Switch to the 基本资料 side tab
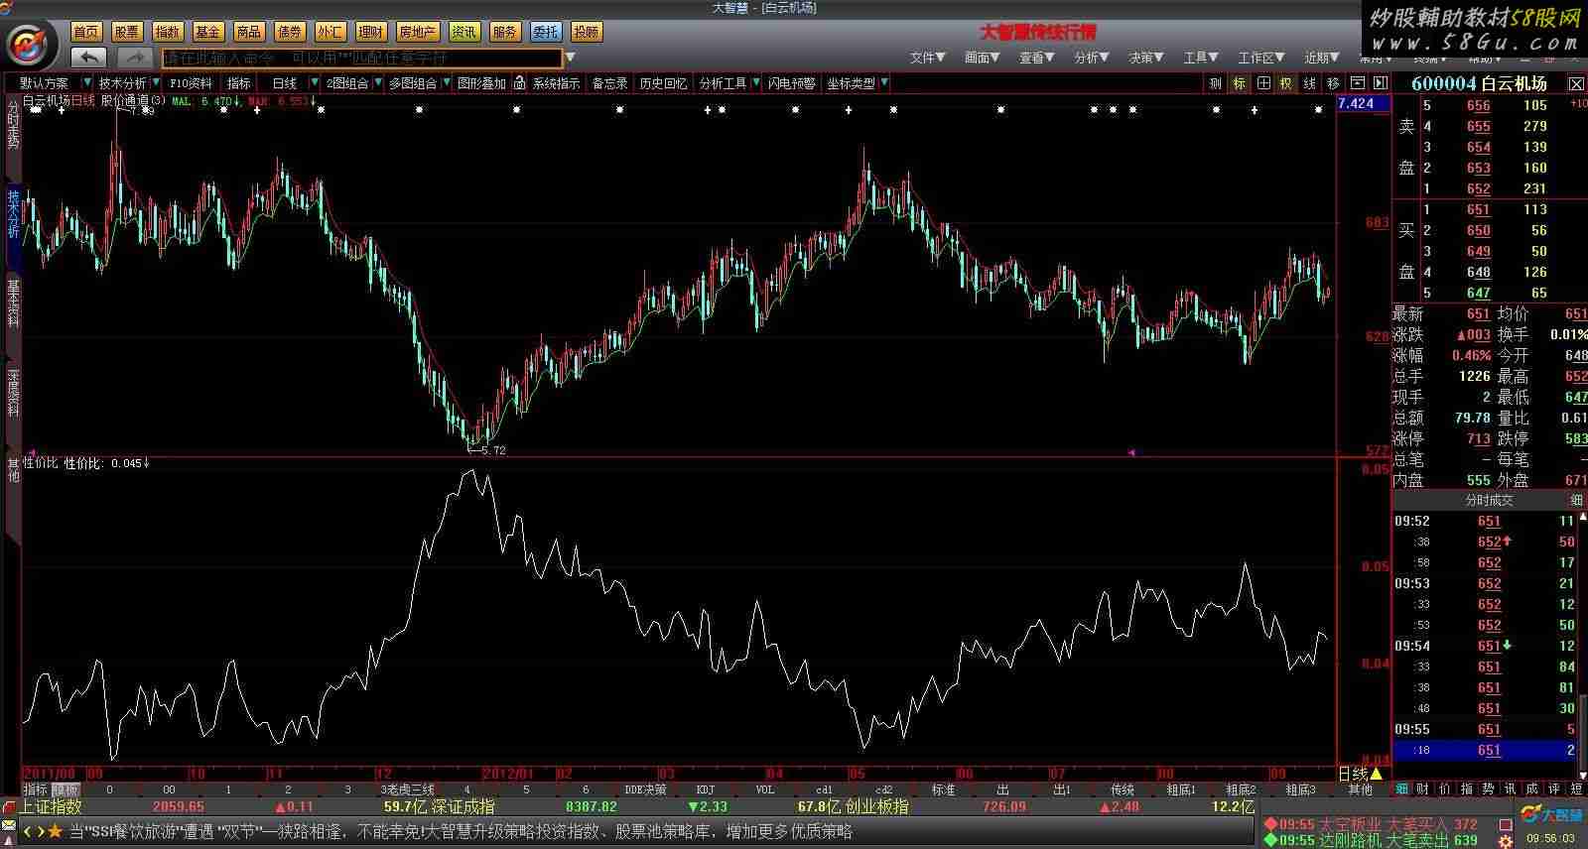1588x849 pixels. [13, 303]
